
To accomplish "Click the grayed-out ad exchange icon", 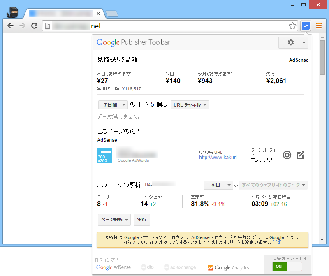I will [179, 267].
